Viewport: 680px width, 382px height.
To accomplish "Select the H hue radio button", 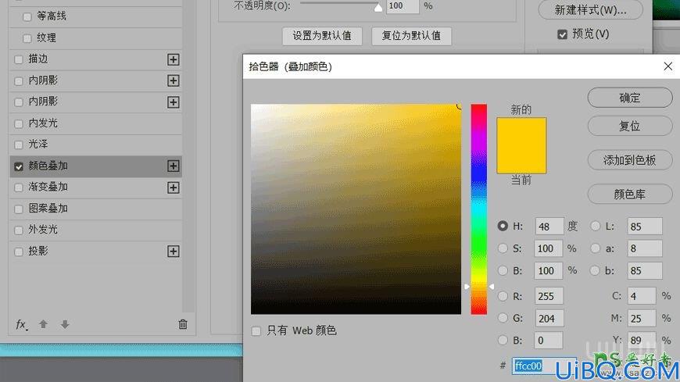I will pyautogui.click(x=503, y=226).
